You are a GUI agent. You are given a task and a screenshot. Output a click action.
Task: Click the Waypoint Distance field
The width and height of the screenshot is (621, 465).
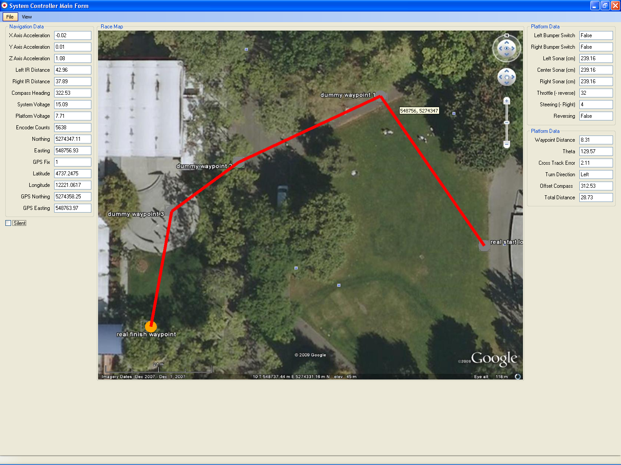tap(596, 140)
